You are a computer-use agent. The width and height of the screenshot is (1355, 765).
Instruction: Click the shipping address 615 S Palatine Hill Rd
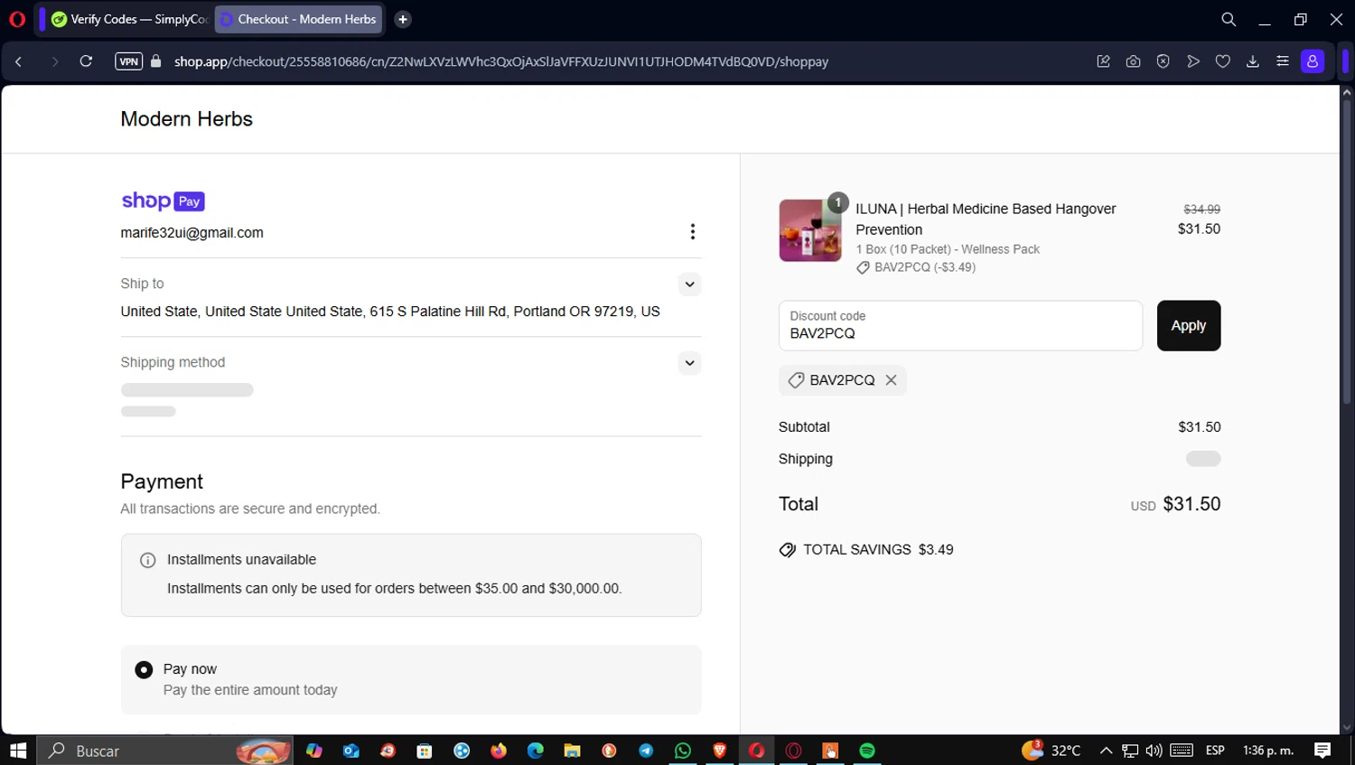[x=390, y=312]
